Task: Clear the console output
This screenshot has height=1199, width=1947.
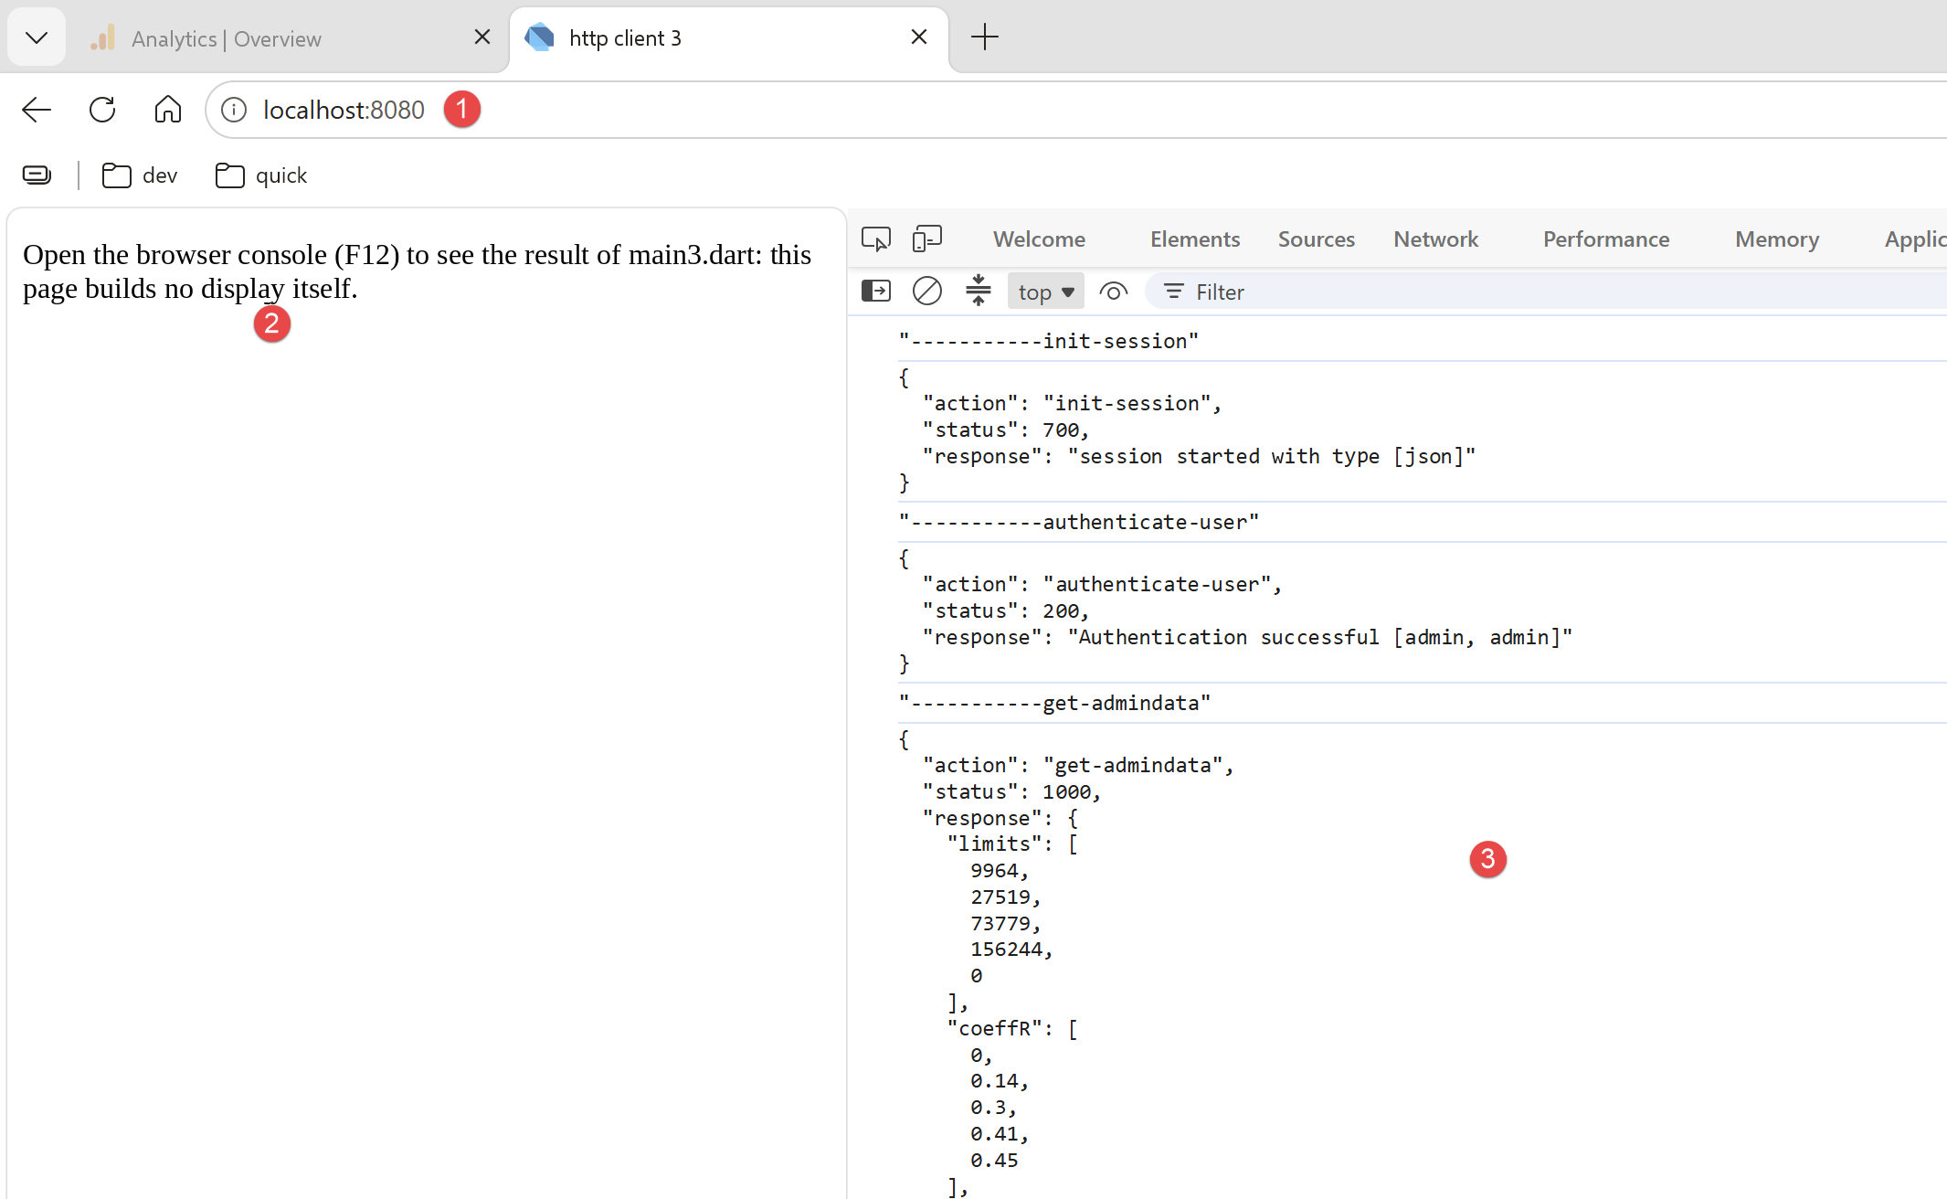Action: (927, 292)
